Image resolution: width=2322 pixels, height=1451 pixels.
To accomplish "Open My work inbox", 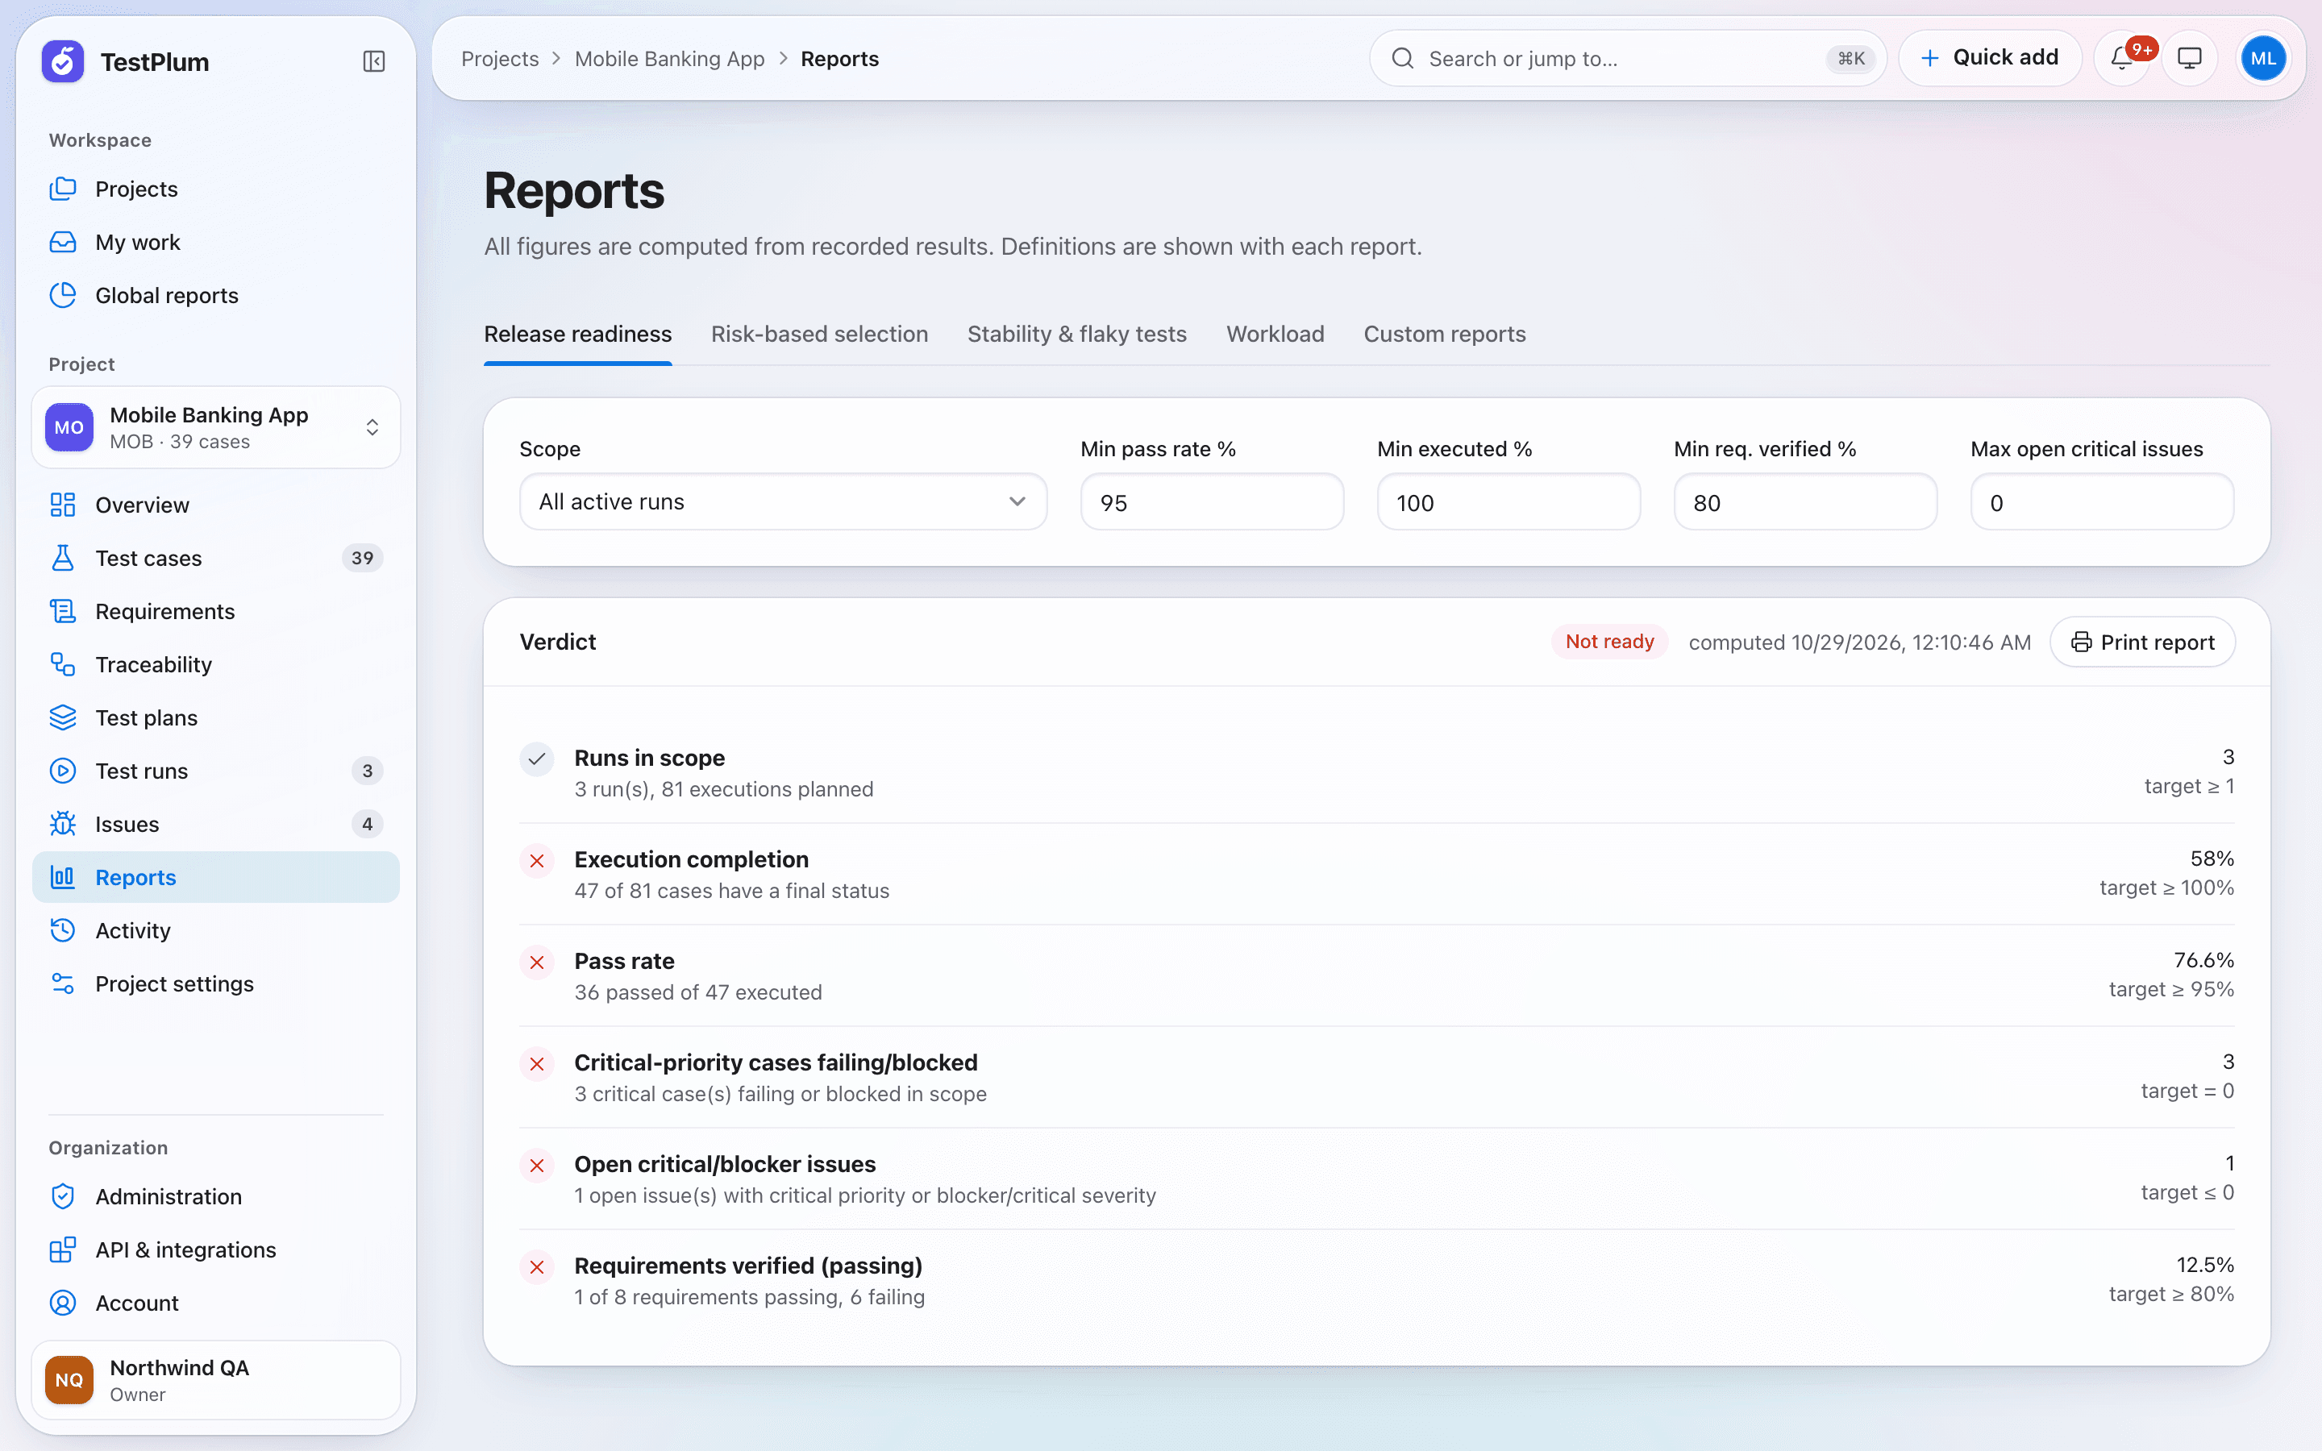I will [216, 242].
